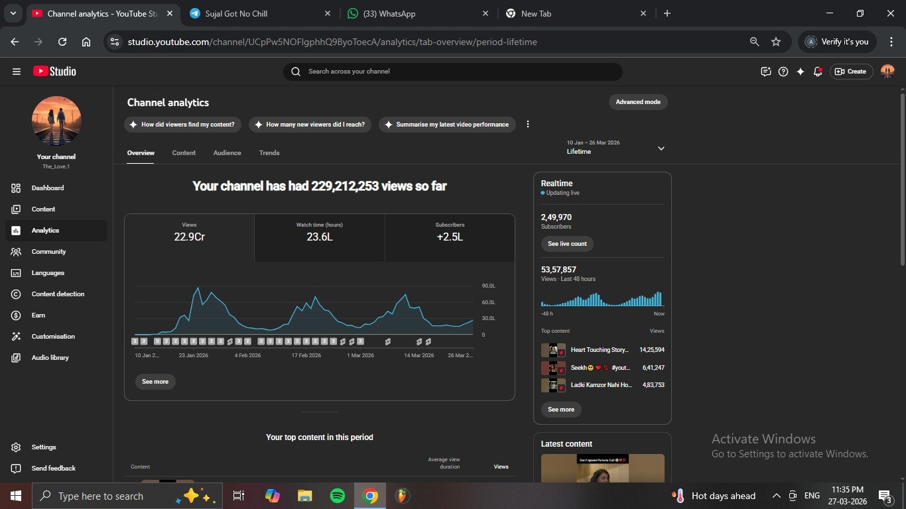Expand the Lifetime date range dropdown
Viewport: 906px width, 509px height.
click(661, 148)
